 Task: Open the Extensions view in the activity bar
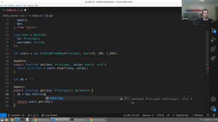213,49
